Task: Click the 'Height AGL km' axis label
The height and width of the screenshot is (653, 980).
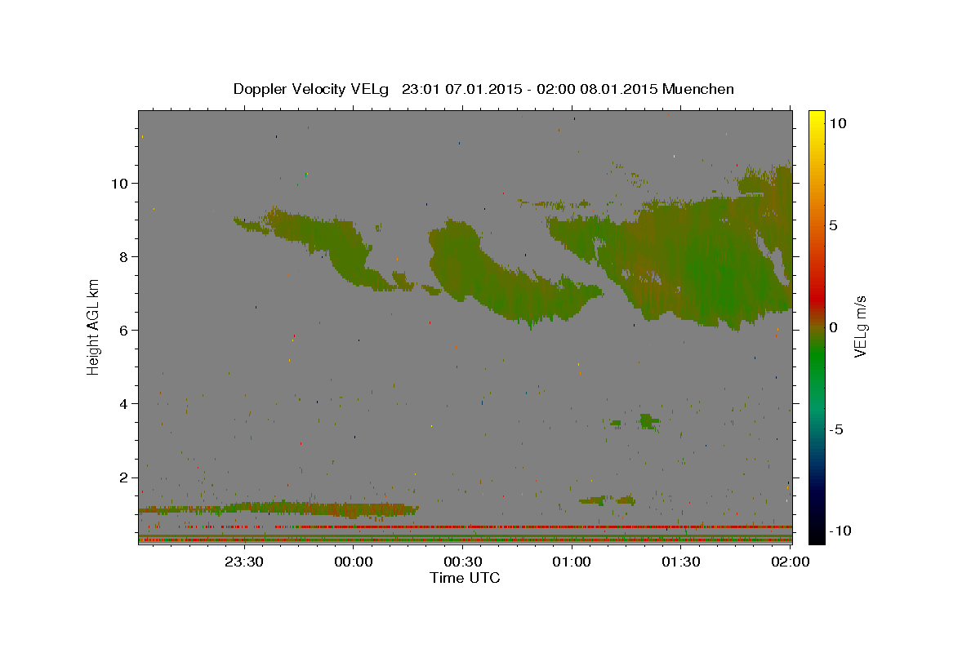Action: click(93, 326)
